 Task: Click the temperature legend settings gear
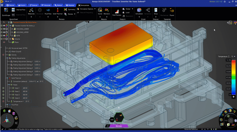coord(234,97)
